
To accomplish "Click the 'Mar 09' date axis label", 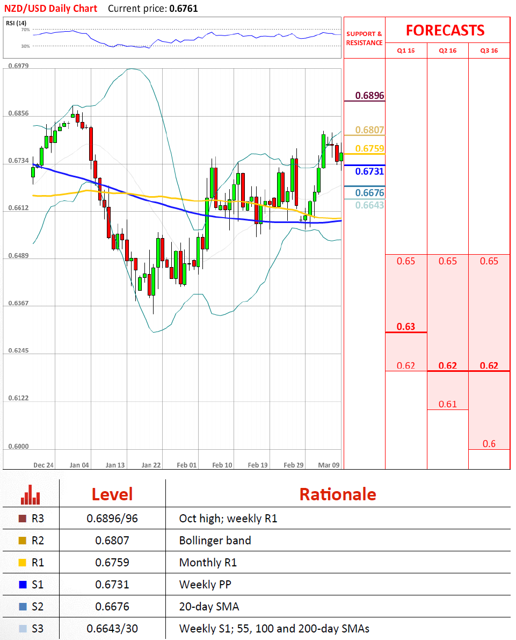I will 329,465.
